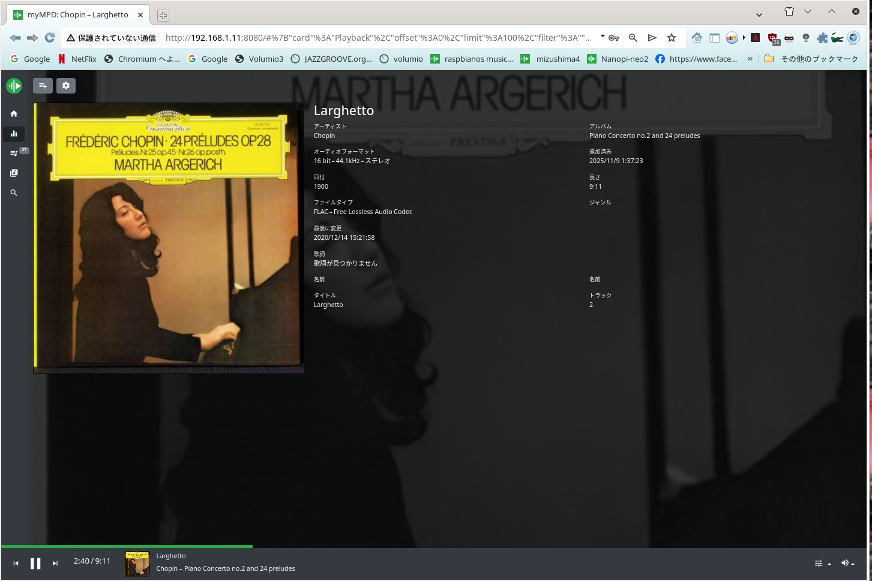Click the add-to-playlist button above cover
Screen dimensions: 872x581
click(x=43, y=86)
